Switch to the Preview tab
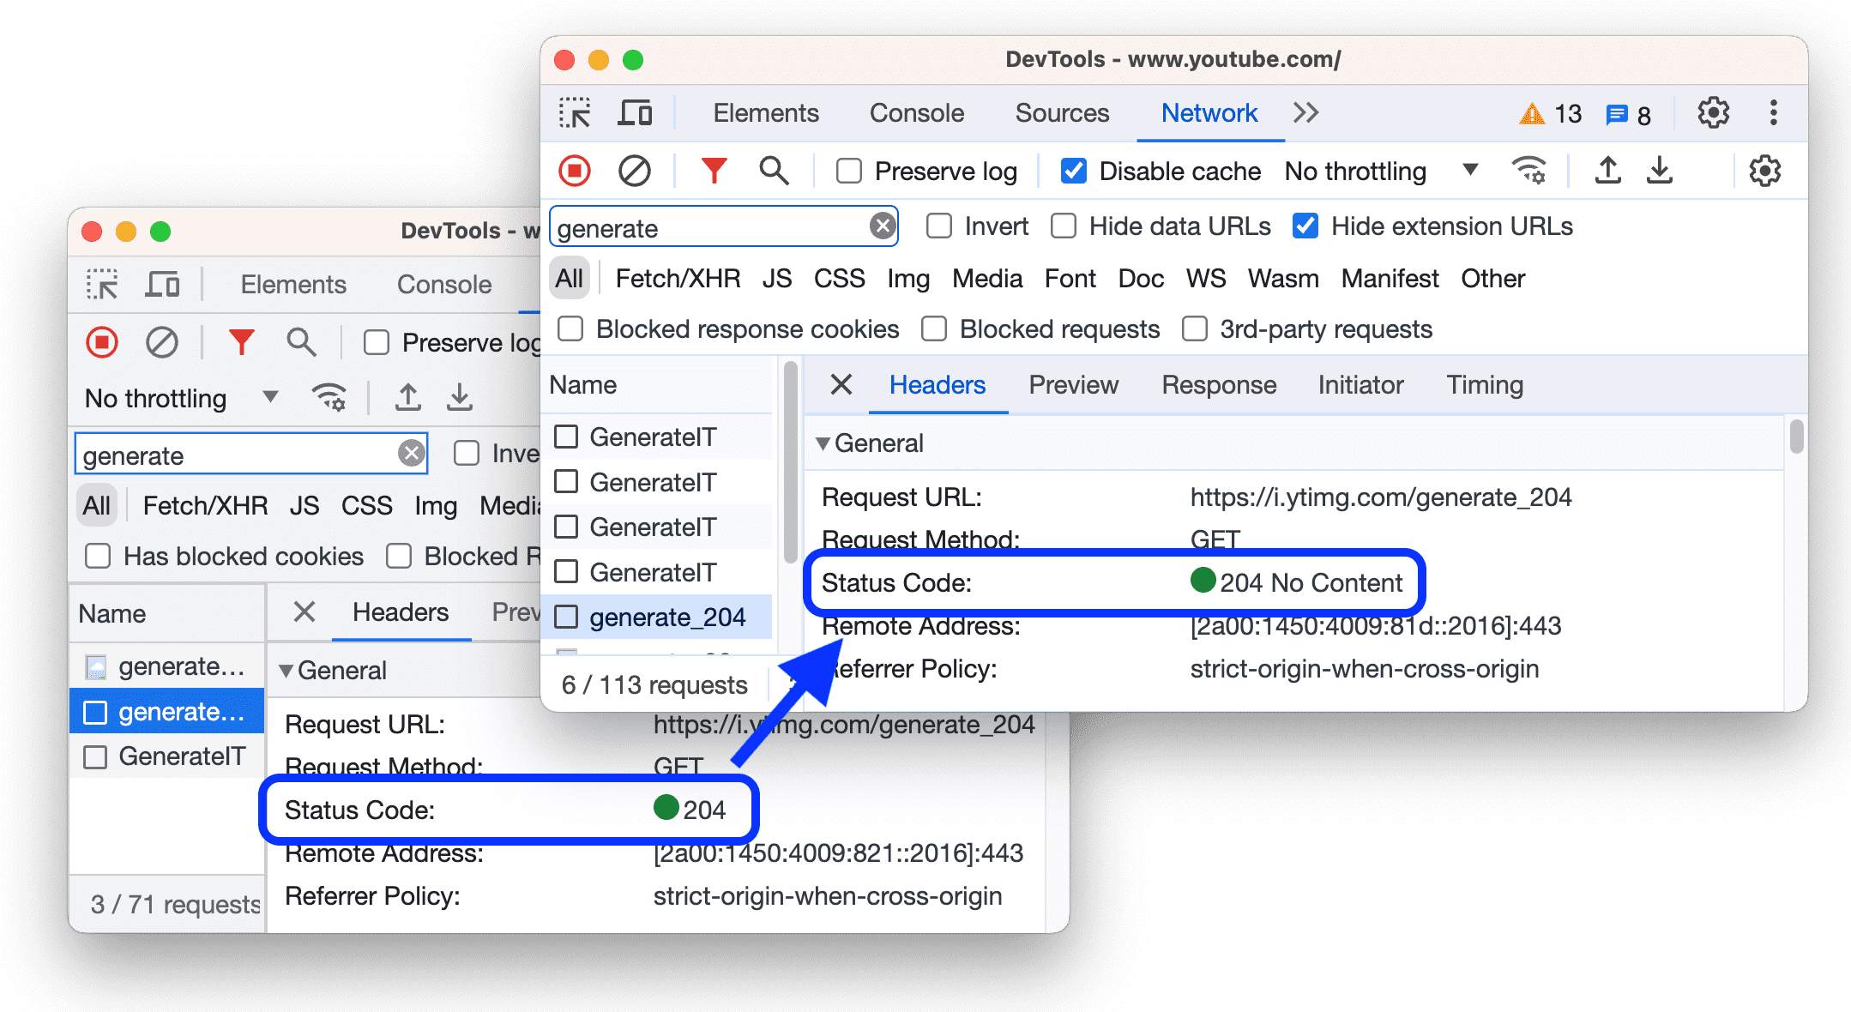The height and width of the screenshot is (1012, 1851). [1070, 384]
